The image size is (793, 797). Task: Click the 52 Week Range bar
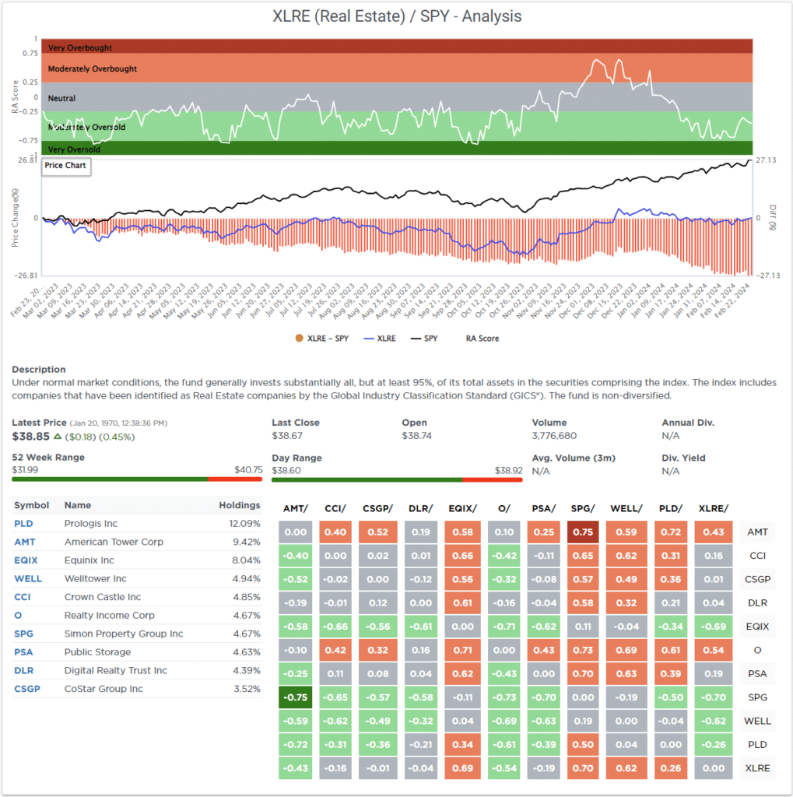tap(137, 479)
